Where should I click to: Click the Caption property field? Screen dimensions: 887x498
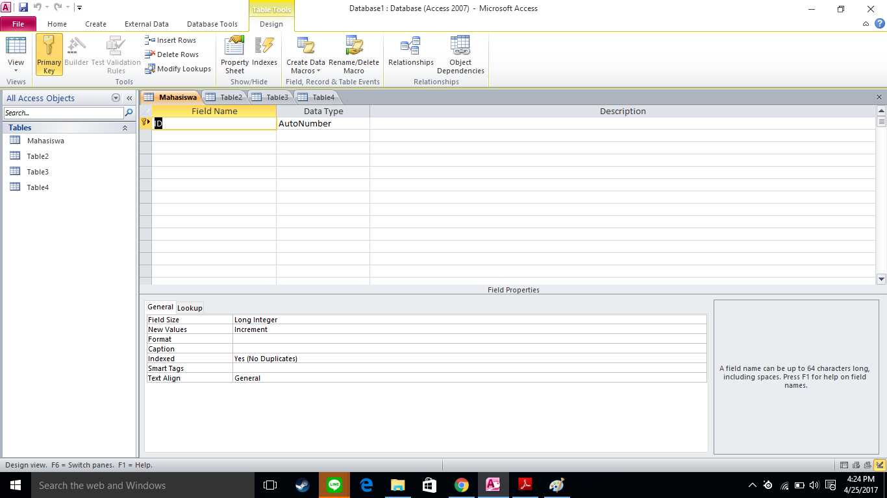pos(469,349)
